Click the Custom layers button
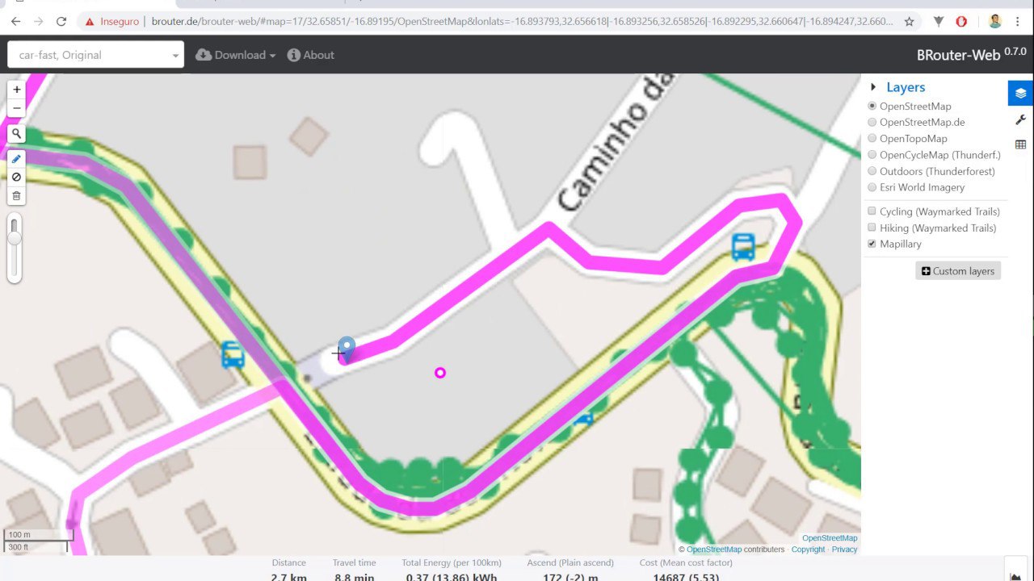The height and width of the screenshot is (581, 1034). 958,271
